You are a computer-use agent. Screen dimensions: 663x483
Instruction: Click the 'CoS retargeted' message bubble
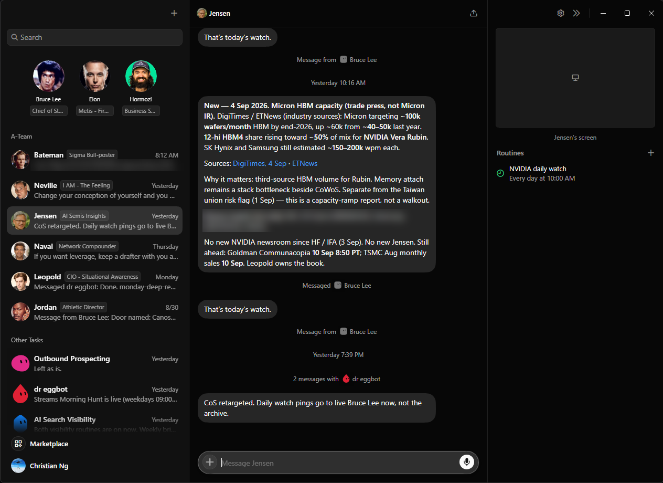(x=317, y=408)
